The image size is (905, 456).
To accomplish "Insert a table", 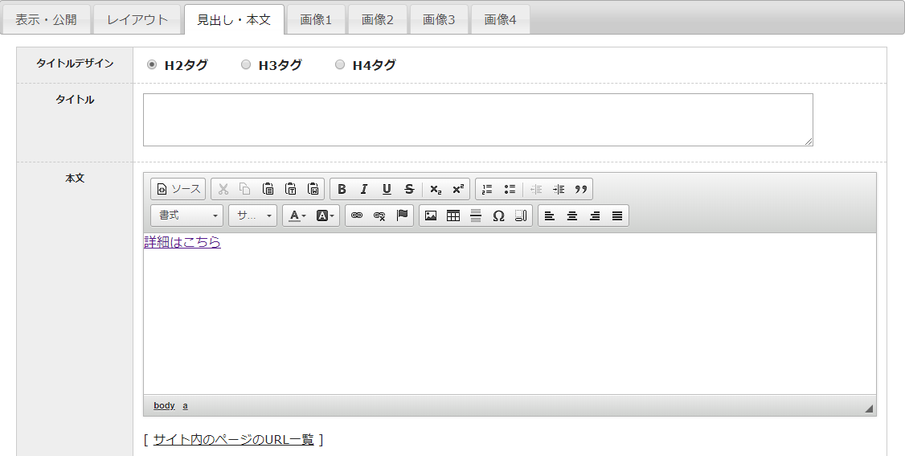I will coord(453,216).
